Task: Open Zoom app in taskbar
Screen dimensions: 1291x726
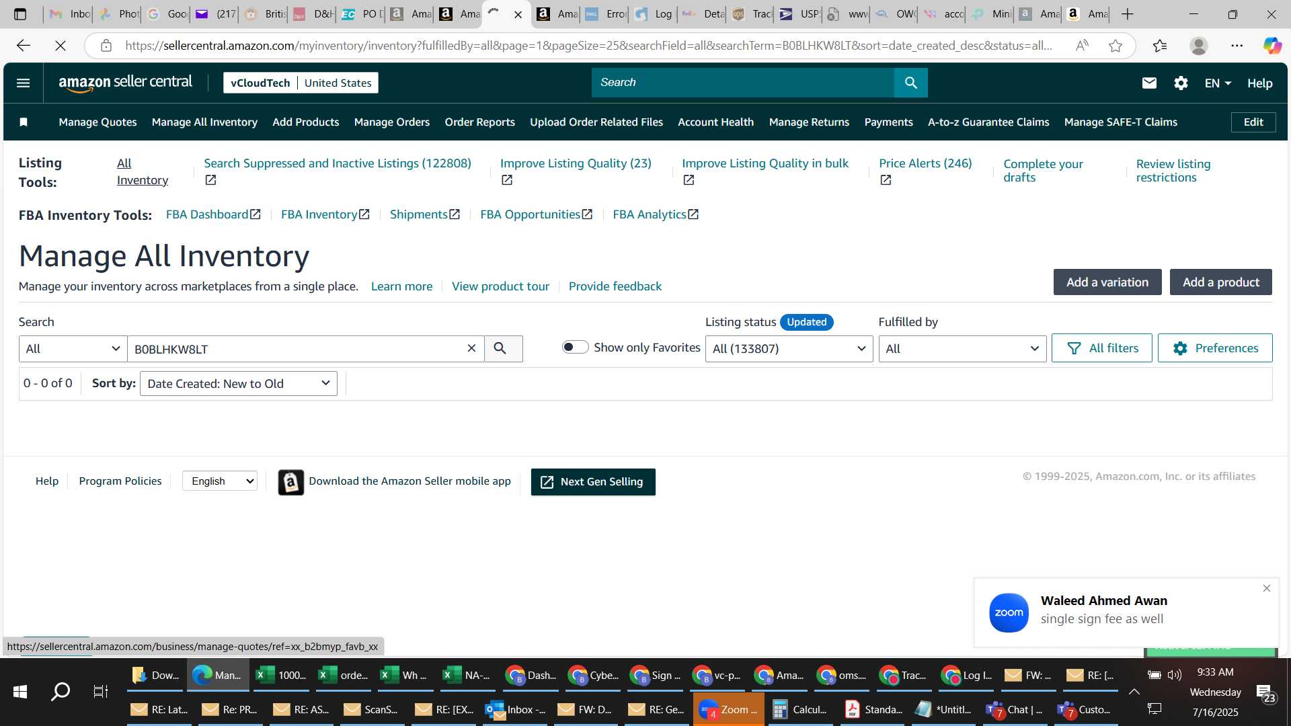Action: pyautogui.click(x=728, y=709)
